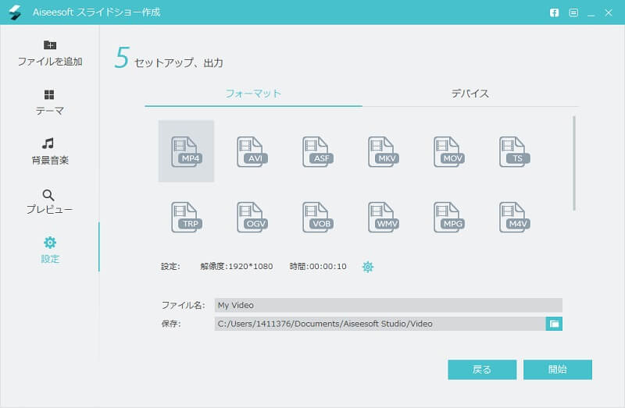Image resolution: width=625 pixels, height=408 pixels.
Task: Select the WMV format icon
Action: [384, 217]
